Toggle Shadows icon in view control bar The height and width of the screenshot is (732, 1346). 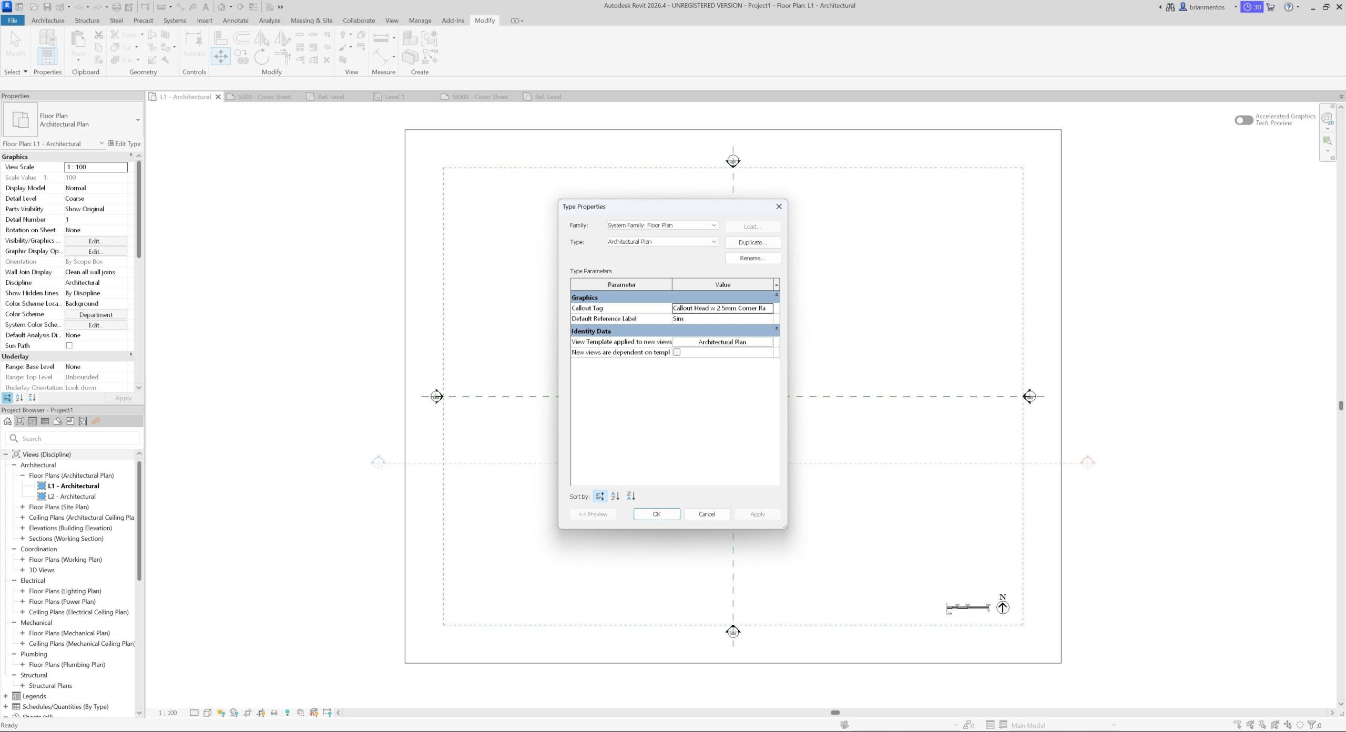(x=234, y=713)
